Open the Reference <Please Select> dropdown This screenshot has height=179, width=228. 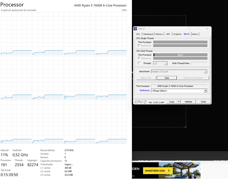click(179, 91)
